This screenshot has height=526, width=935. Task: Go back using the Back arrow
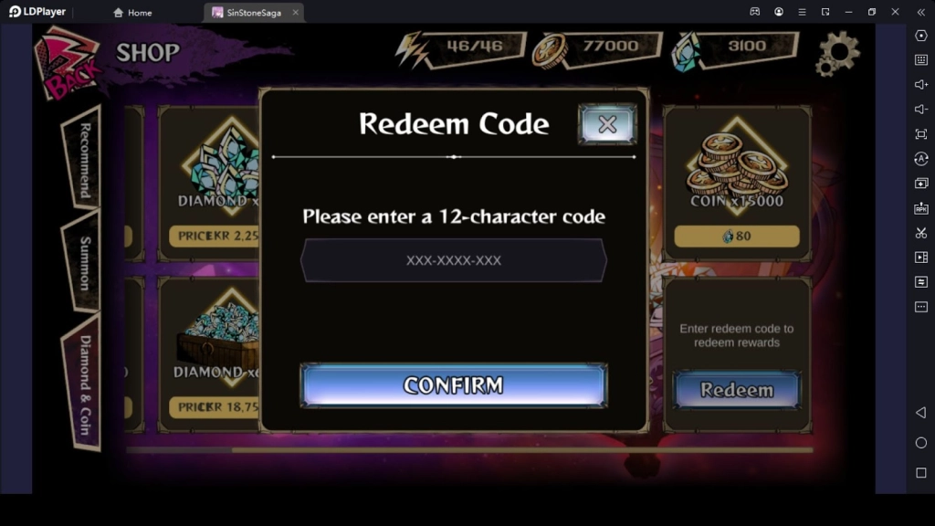(x=68, y=63)
